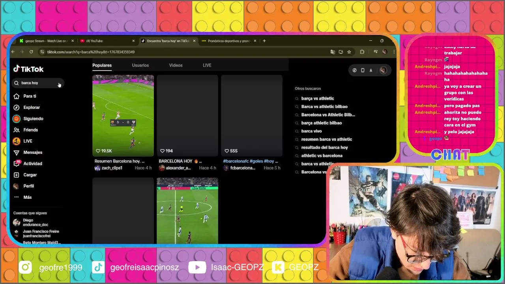
Task: Open alexander_a... author profile
Action: tap(175, 168)
